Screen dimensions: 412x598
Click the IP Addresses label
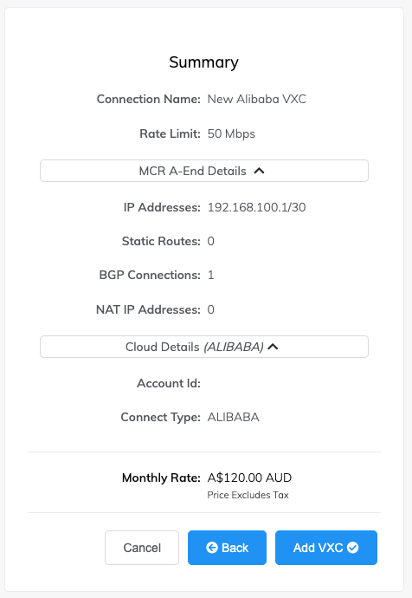162,207
